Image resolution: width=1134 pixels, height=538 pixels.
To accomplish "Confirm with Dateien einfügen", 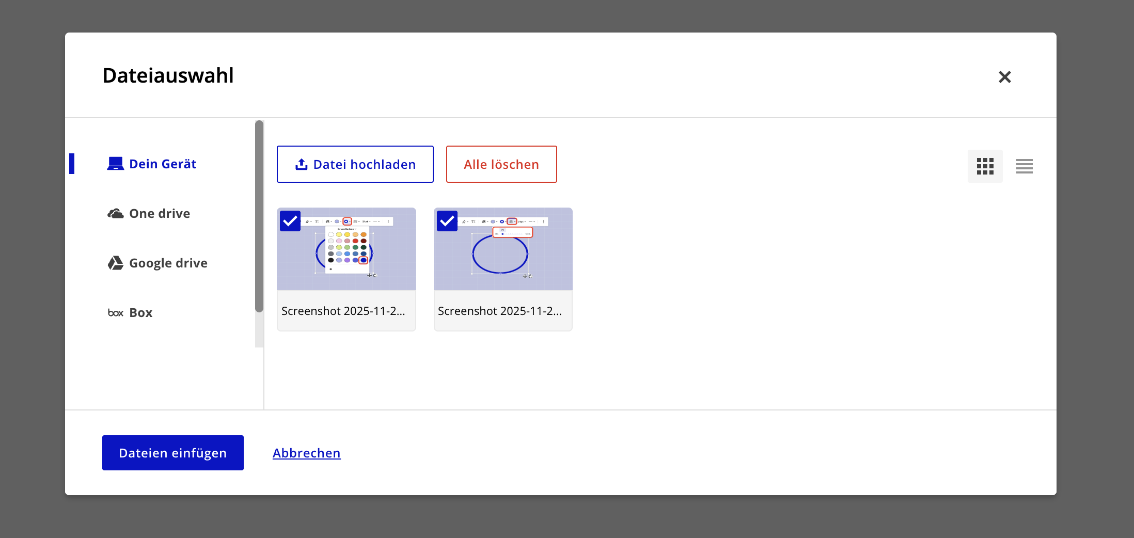I will tap(172, 453).
